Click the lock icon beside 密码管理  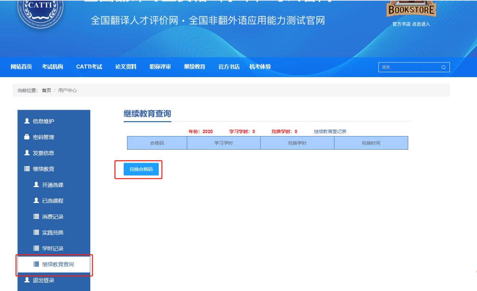pos(27,137)
